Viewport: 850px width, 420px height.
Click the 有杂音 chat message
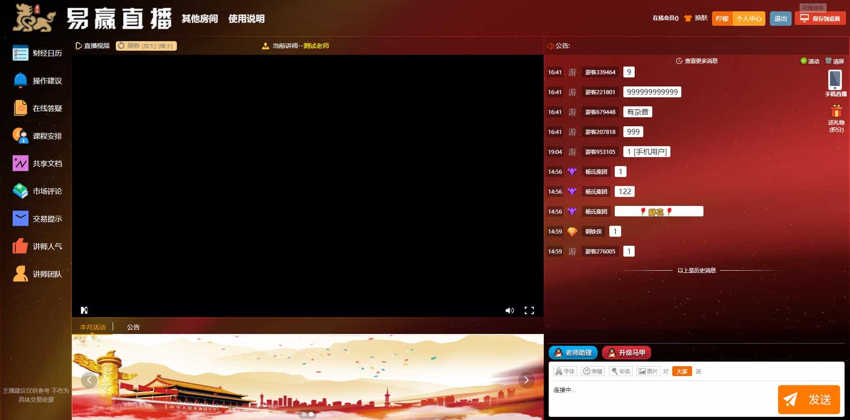pos(638,112)
